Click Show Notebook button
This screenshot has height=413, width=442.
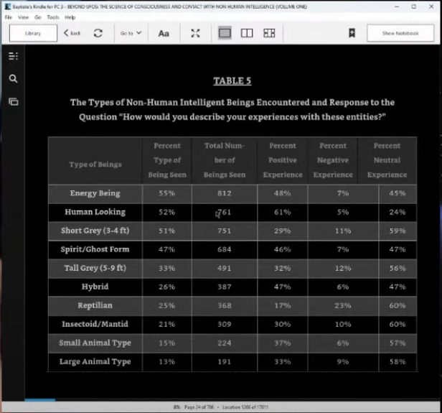[400, 33]
